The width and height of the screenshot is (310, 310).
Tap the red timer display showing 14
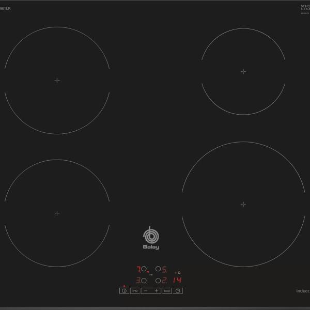(x=177, y=280)
